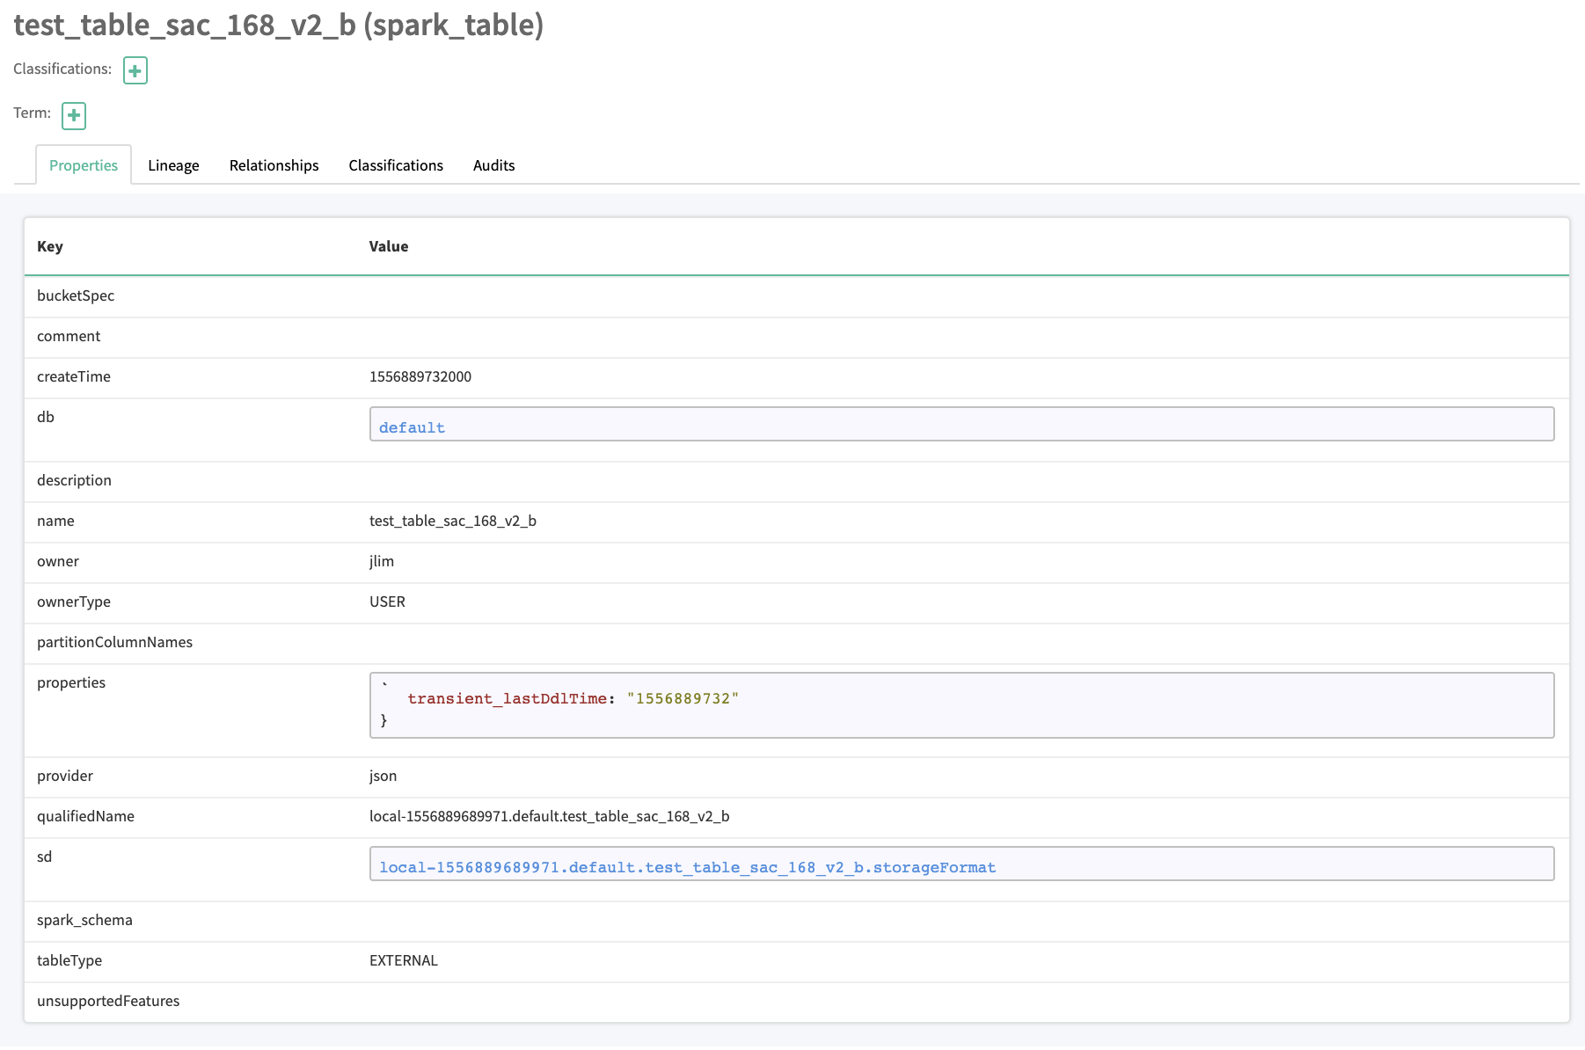The width and height of the screenshot is (1585, 1050).
Task: Select the Classifications tab
Action: coord(396,164)
